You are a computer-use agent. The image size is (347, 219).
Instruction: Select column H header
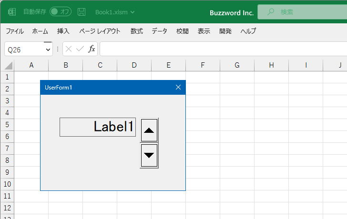(x=272, y=65)
